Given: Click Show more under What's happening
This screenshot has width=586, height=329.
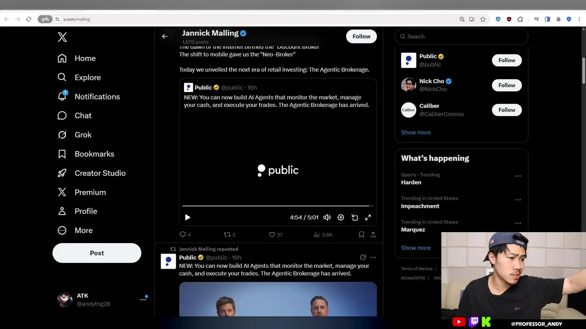Looking at the screenshot, I should 416,248.
